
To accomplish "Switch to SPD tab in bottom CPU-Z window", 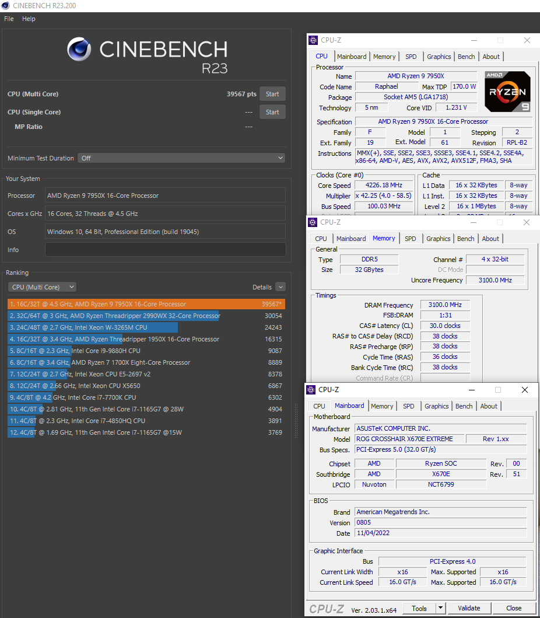I will (x=409, y=406).
